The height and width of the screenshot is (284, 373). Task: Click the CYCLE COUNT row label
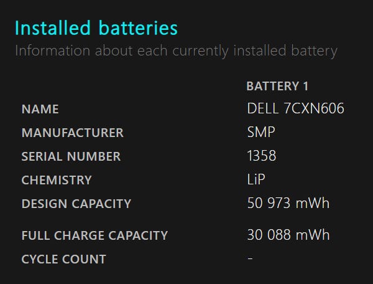(x=63, y=259)
